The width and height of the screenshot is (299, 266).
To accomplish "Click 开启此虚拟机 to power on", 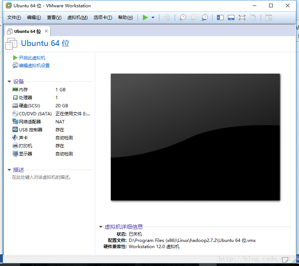I will (x=32, y=58).
